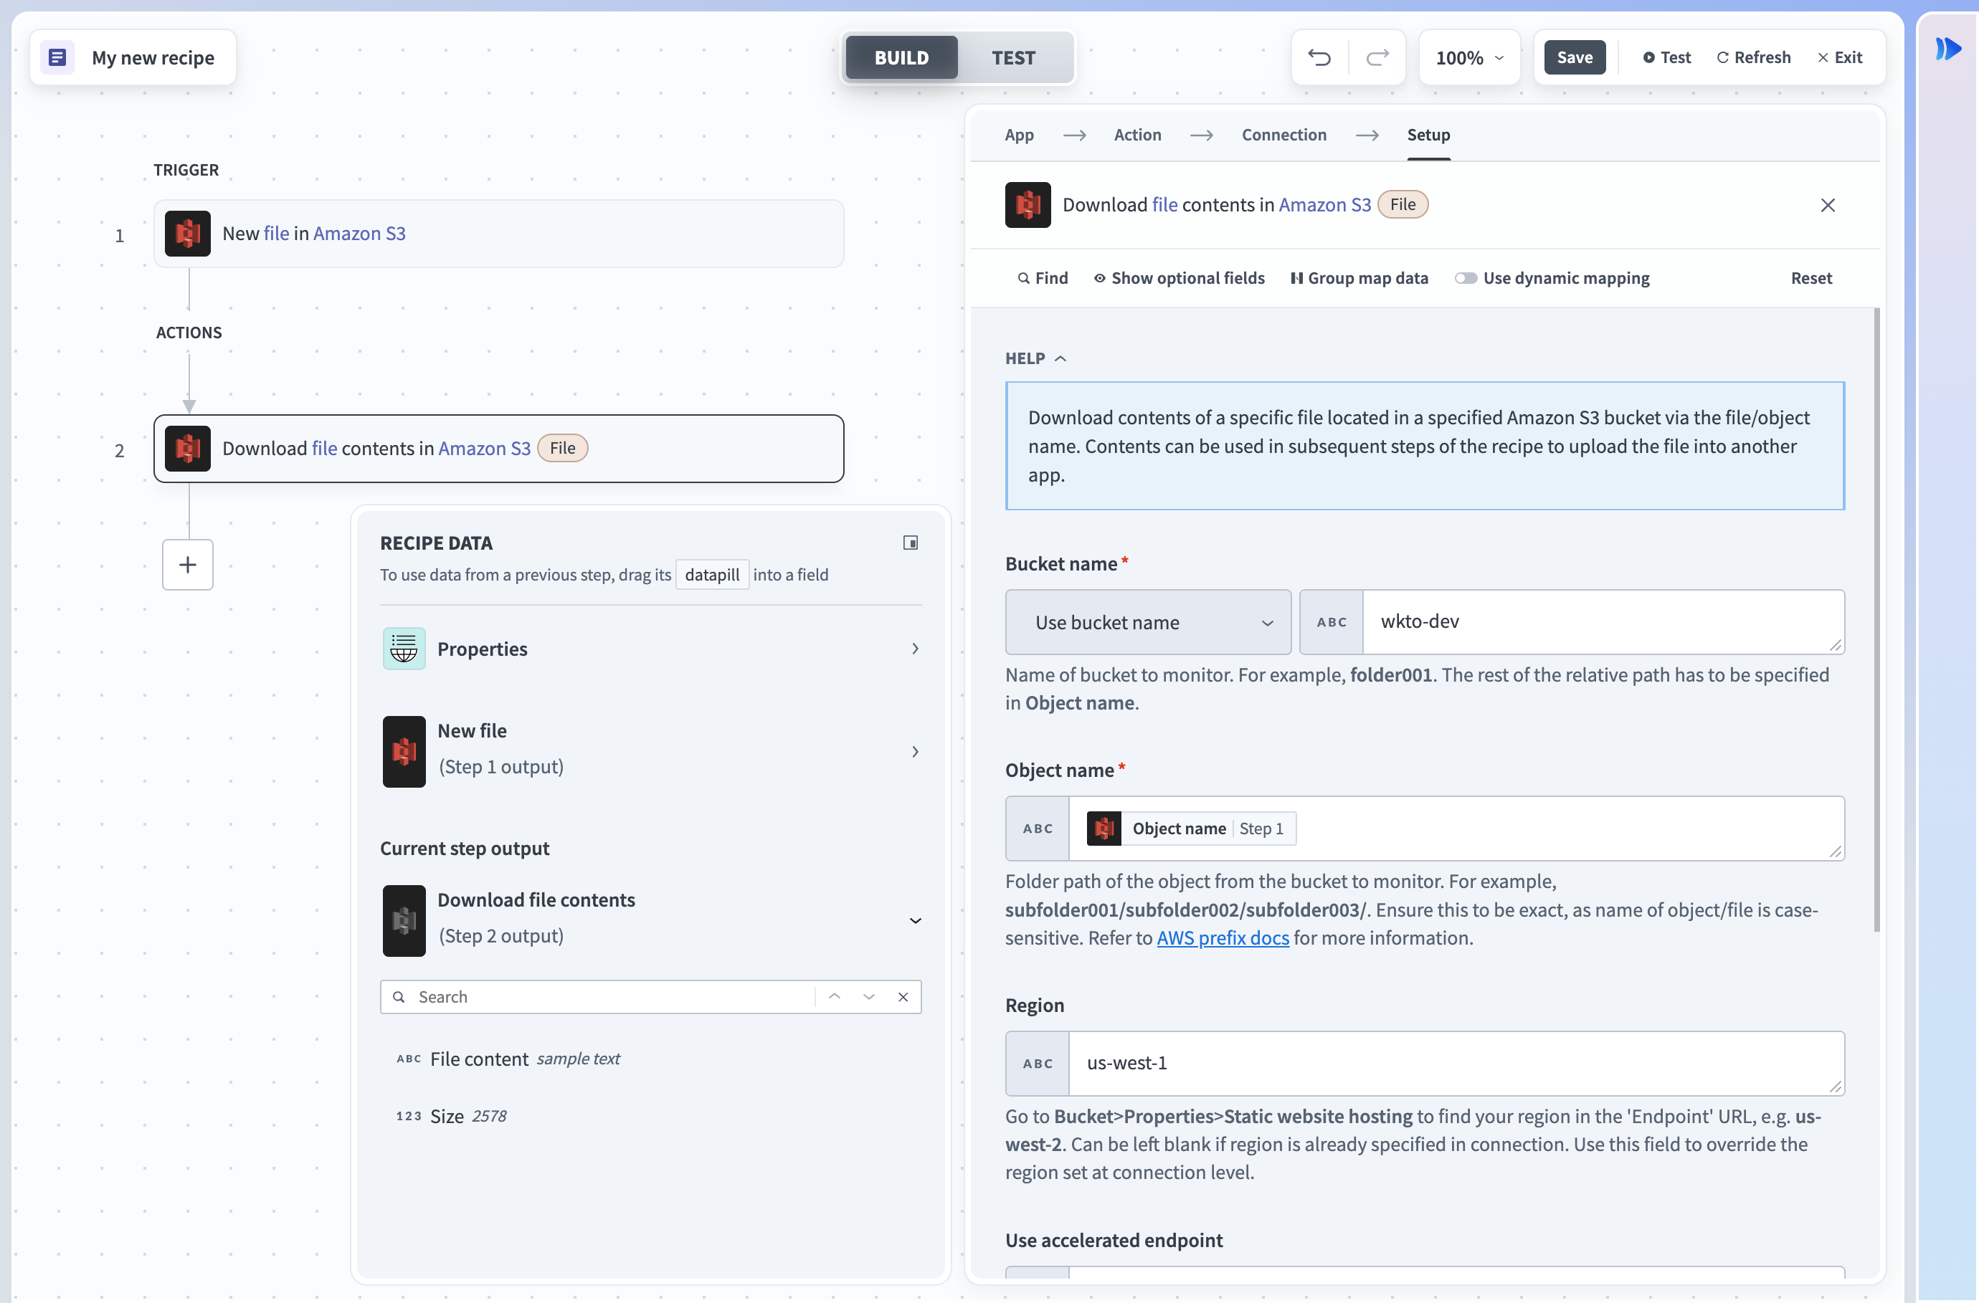The width and height of the screenshot is (1979, 1303).
Task: Click the Amazon S3 link in the setup panel header
Action: click(1324, 204)
